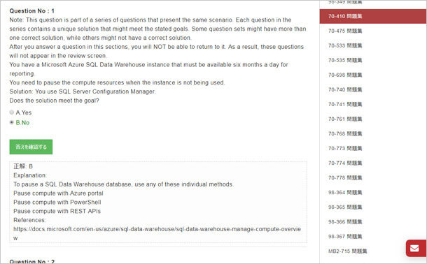Screen dimensions: 427x264
Task: Open the 98-366 question set
Action: pos(345,222)
